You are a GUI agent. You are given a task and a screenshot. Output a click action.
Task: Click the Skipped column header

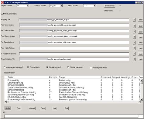[x=116, y=77]
